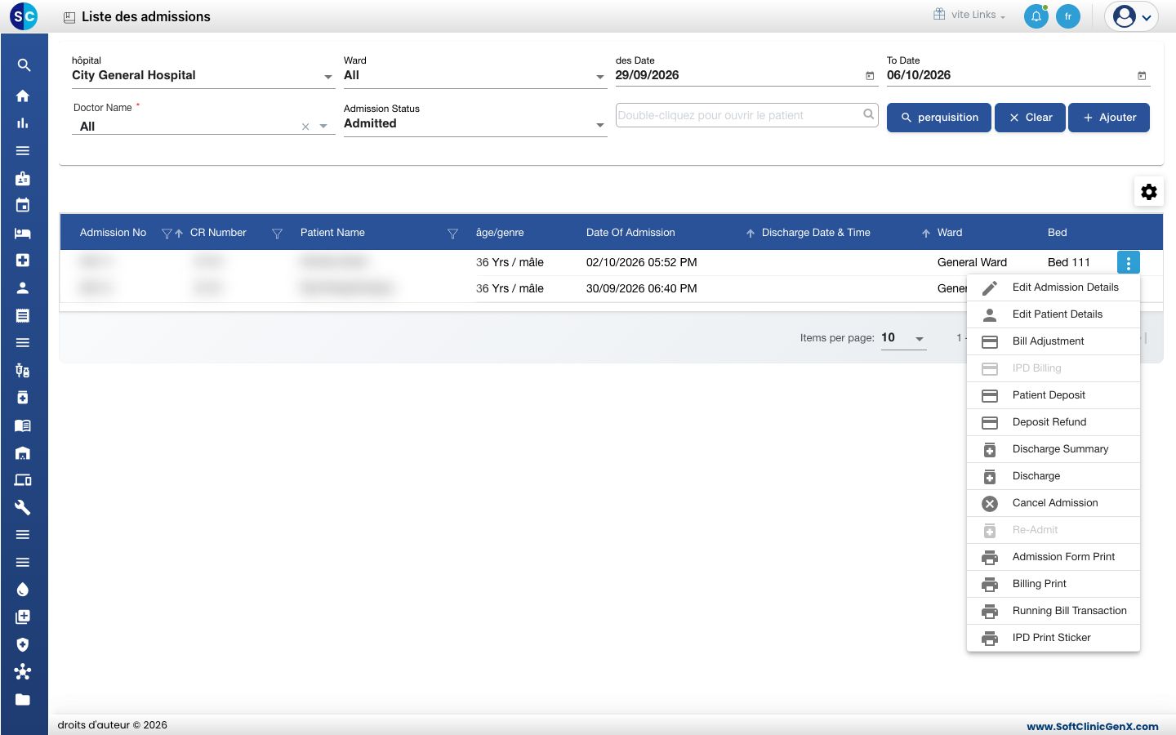Open the search icon in sidebar

click(x=24, y=65)
